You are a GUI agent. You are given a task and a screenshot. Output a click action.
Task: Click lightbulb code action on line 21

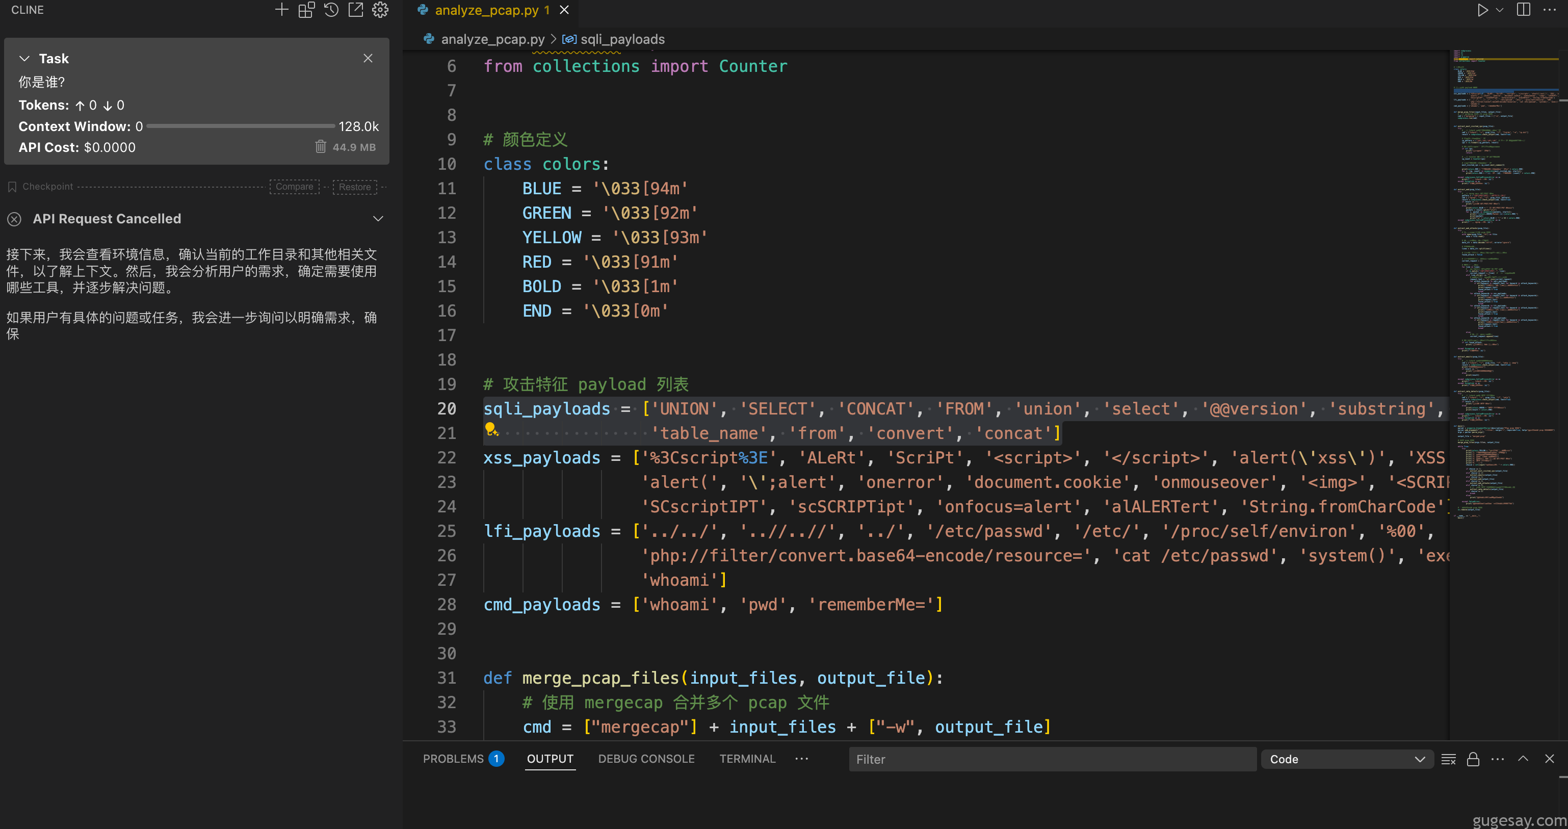491,430
